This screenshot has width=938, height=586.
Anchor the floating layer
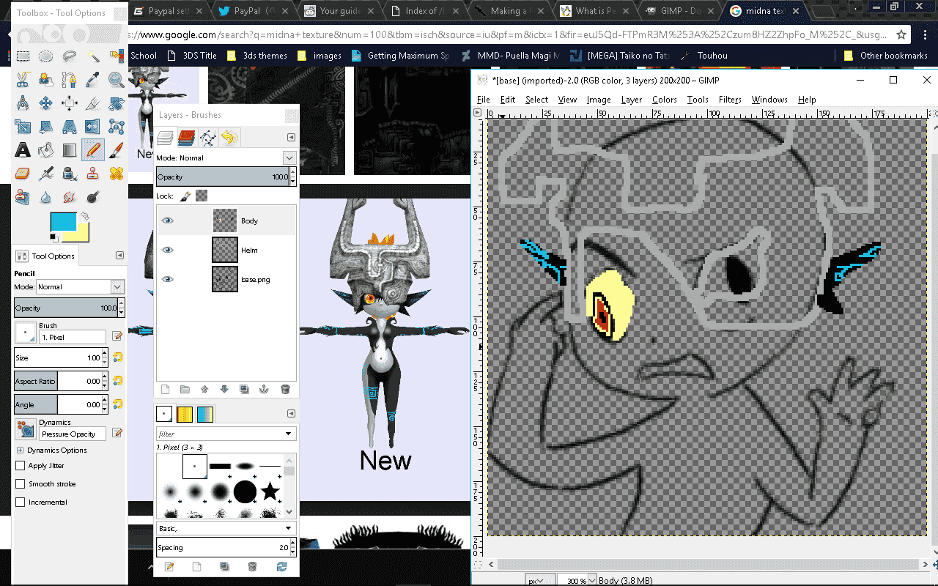pos(265,390)
